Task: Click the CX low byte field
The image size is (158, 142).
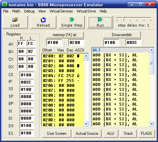Action: click(x=31, y=59)
